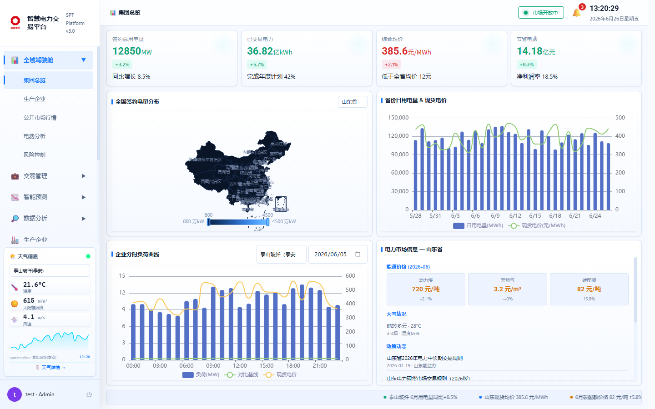Open the 2026/06/05 date picker
Image resolution: width=655 pixels, height=409 pixels.
click(338, 254)
